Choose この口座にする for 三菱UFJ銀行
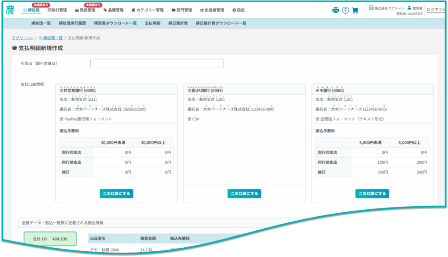The image size is (448, 257). point(244,194)
